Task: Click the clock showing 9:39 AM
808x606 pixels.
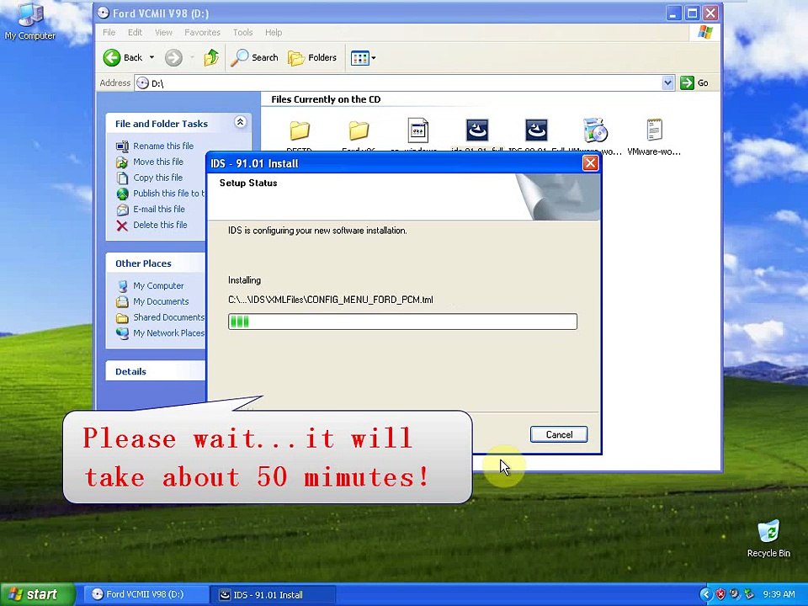Action: (779, 594)
